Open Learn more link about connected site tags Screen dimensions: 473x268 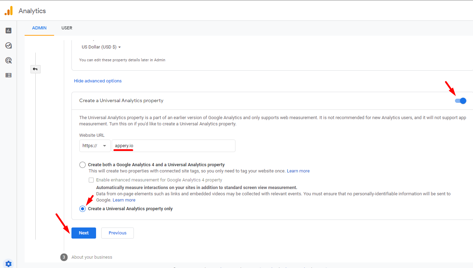(298, 171)
